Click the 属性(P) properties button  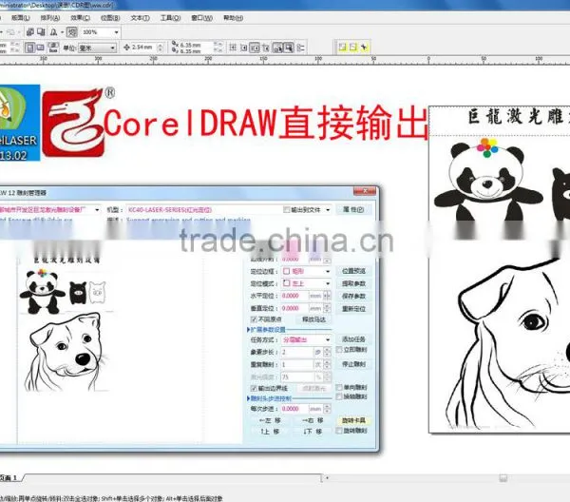[353, 209]
